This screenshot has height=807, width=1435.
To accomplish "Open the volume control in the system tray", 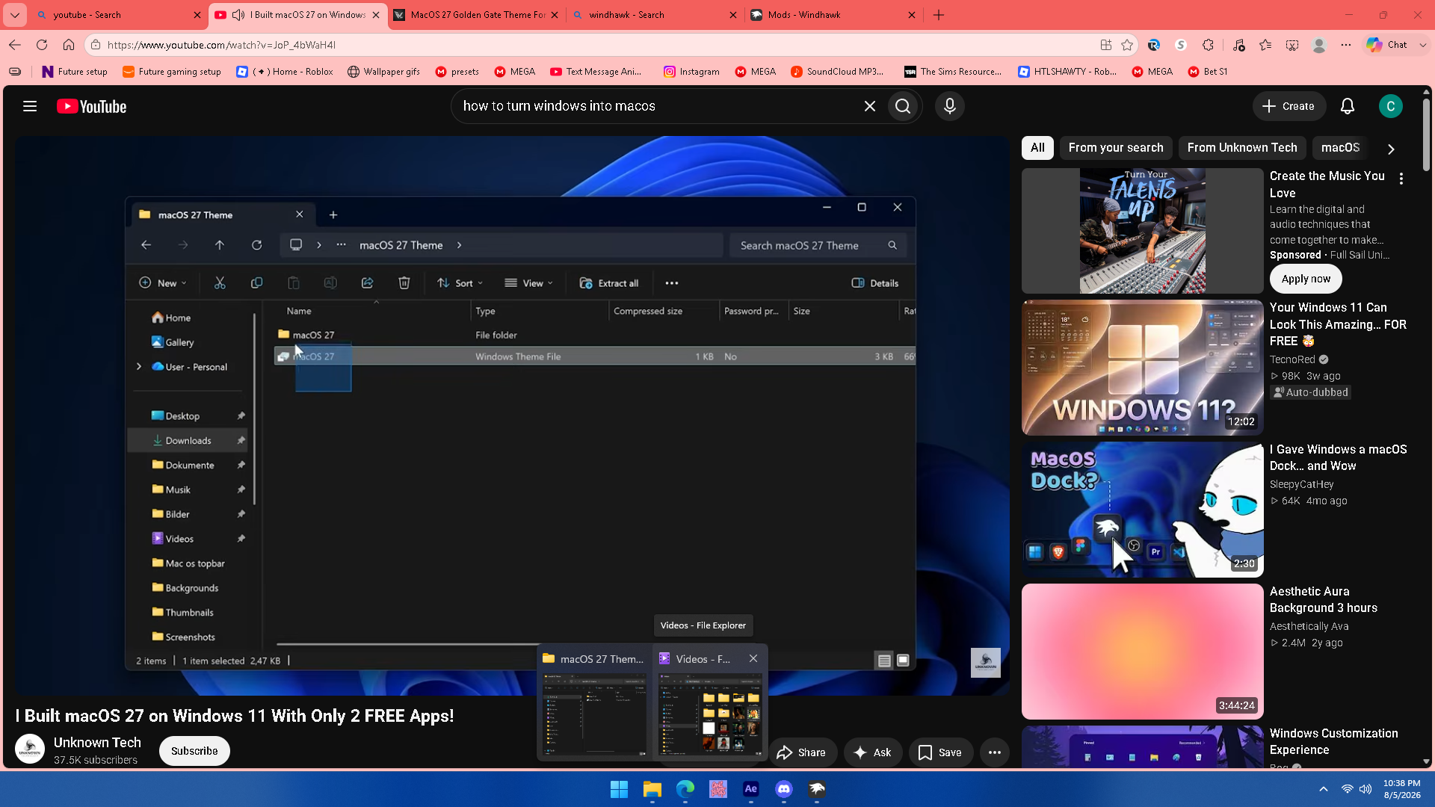I will click(x=1365, y=789).
